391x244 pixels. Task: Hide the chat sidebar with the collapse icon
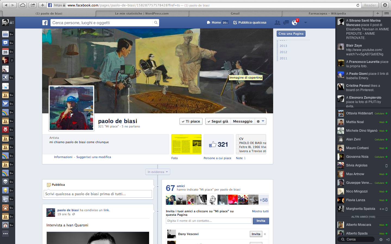(387, 240)
